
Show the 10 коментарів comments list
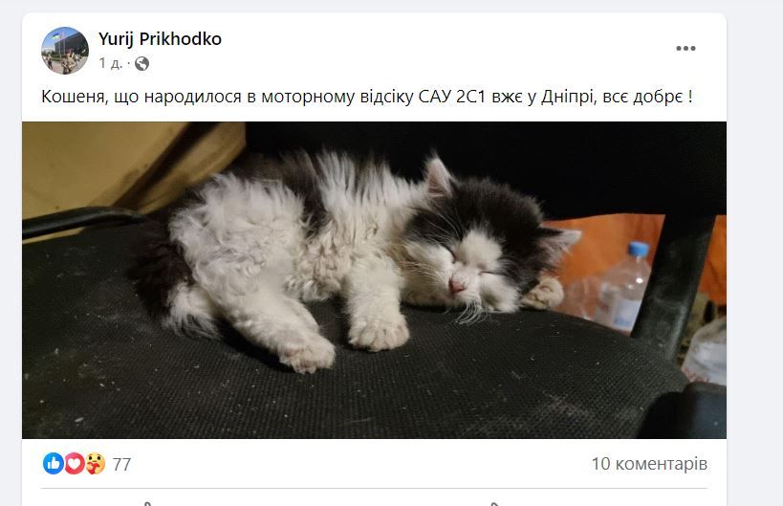coord(649,464)
